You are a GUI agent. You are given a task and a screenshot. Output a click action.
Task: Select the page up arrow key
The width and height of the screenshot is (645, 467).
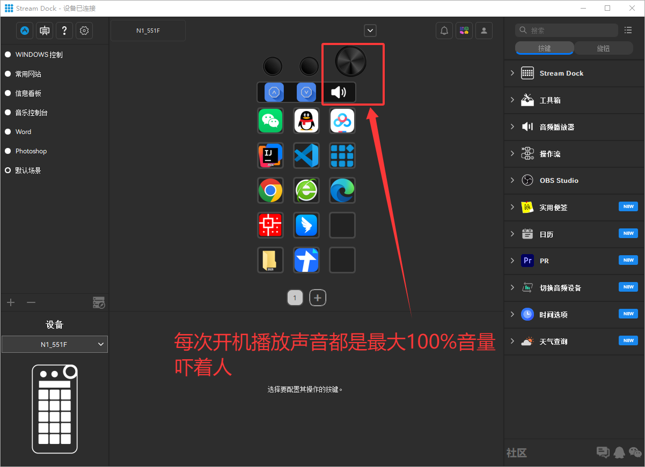pos(274,92)
